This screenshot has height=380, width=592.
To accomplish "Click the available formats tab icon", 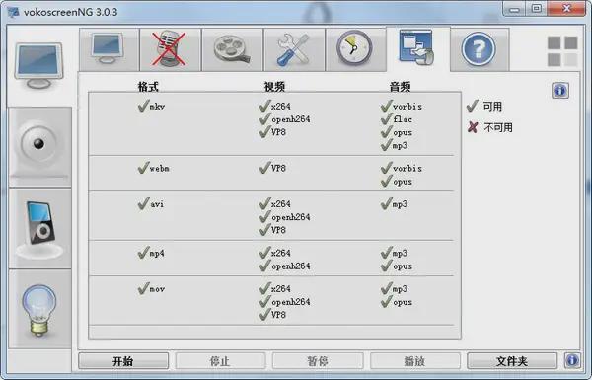I will point(417,48).
